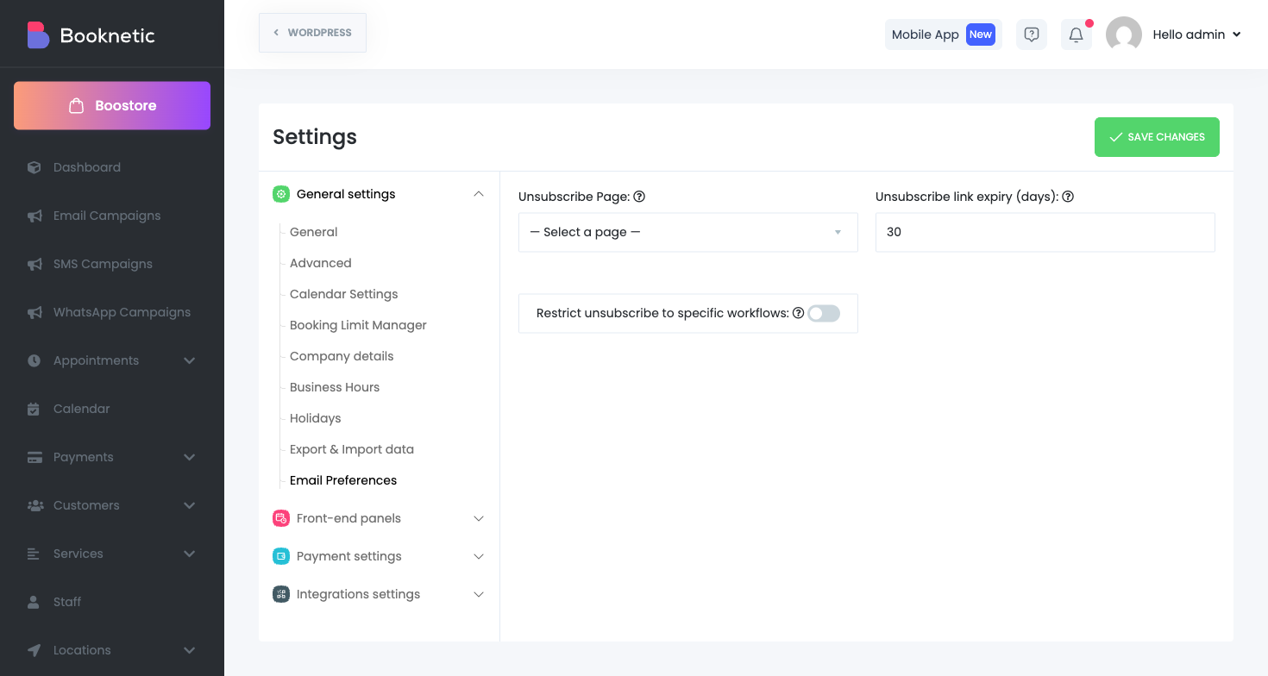The width and height of the screenshot is (1268, 676).
Task: Click the unsubscribe link expiry help icon
Action: click(x=1068, y=197)
